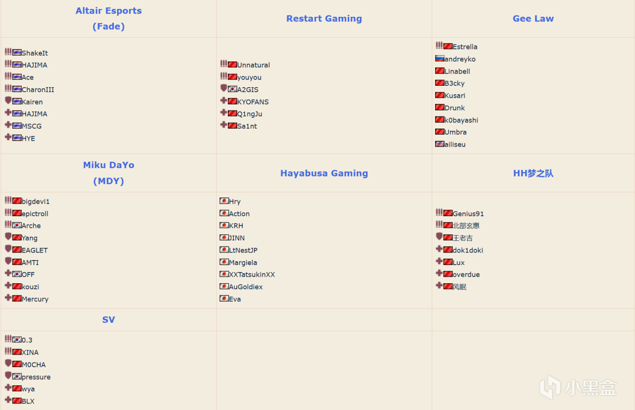635x410 pixels.
Task: Select player name 北部玄惠
Action: [466, 225]
